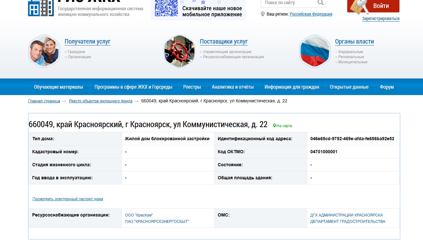Image resolution: width=423 pixels, height=247 pixels.
Task: Click the search magnifier icon
Action: click(321, 3)
